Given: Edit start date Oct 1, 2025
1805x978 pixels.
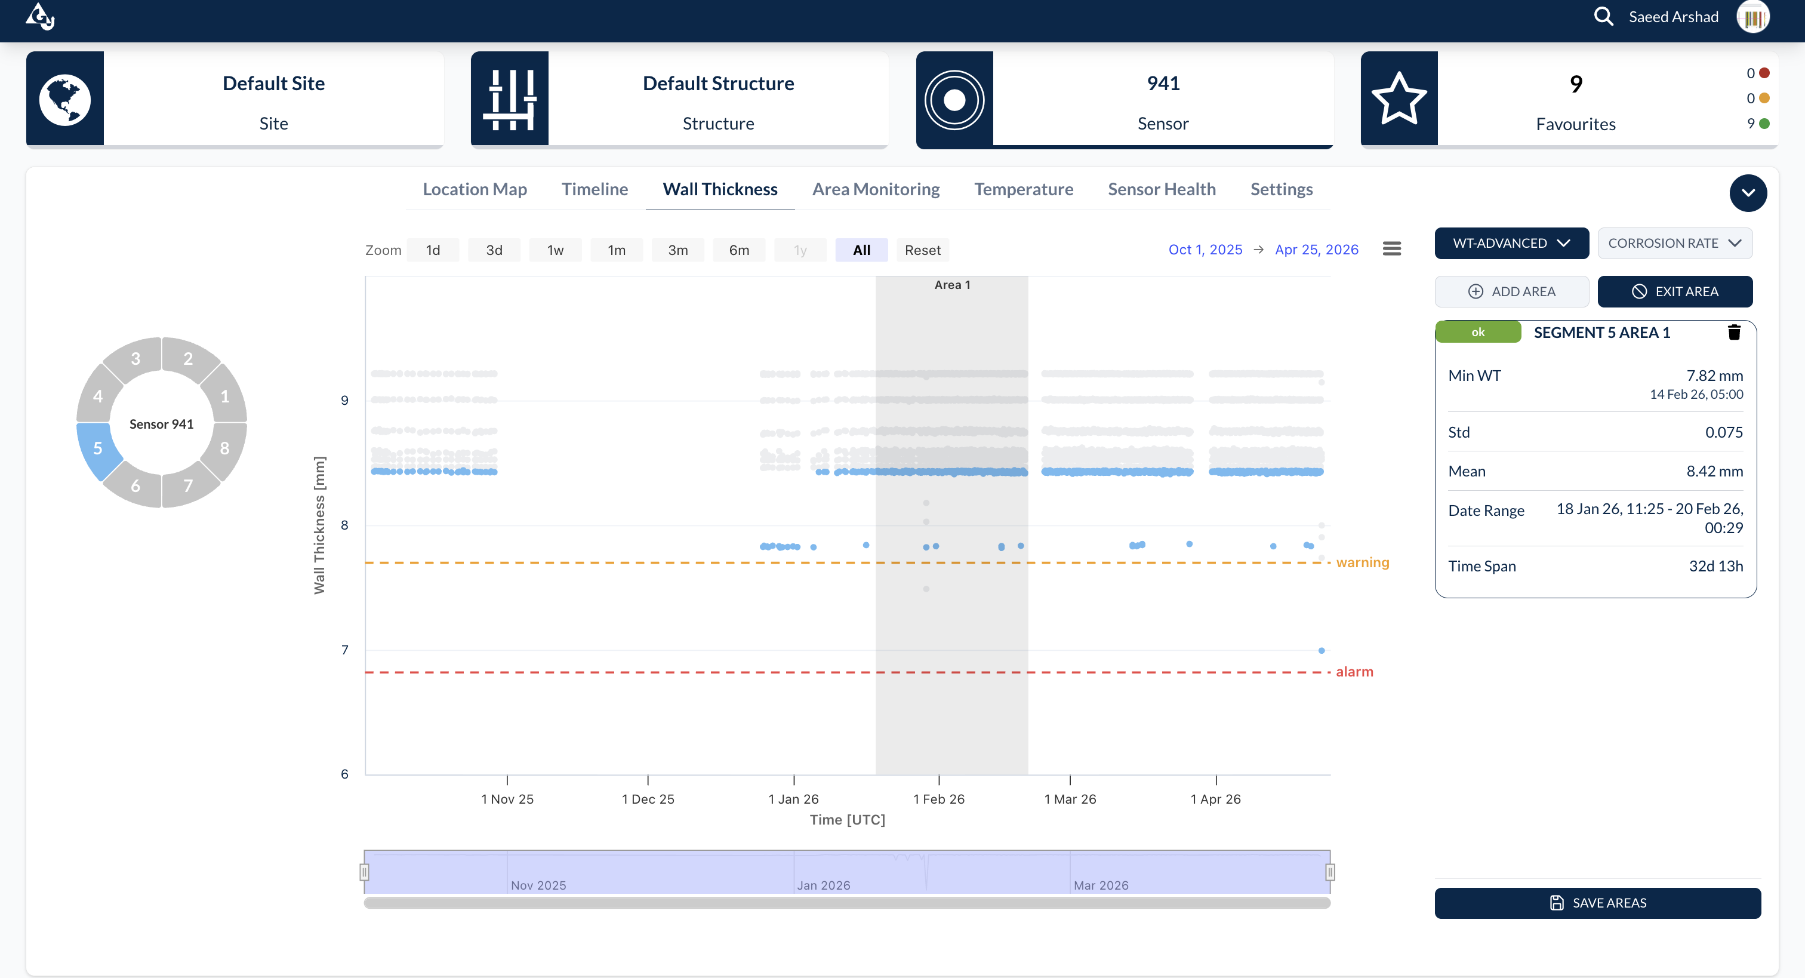Looking at the screenshot, I should coord(1205,250).
